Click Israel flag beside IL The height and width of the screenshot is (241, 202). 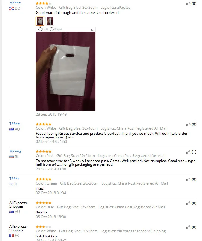pos(11,184)
